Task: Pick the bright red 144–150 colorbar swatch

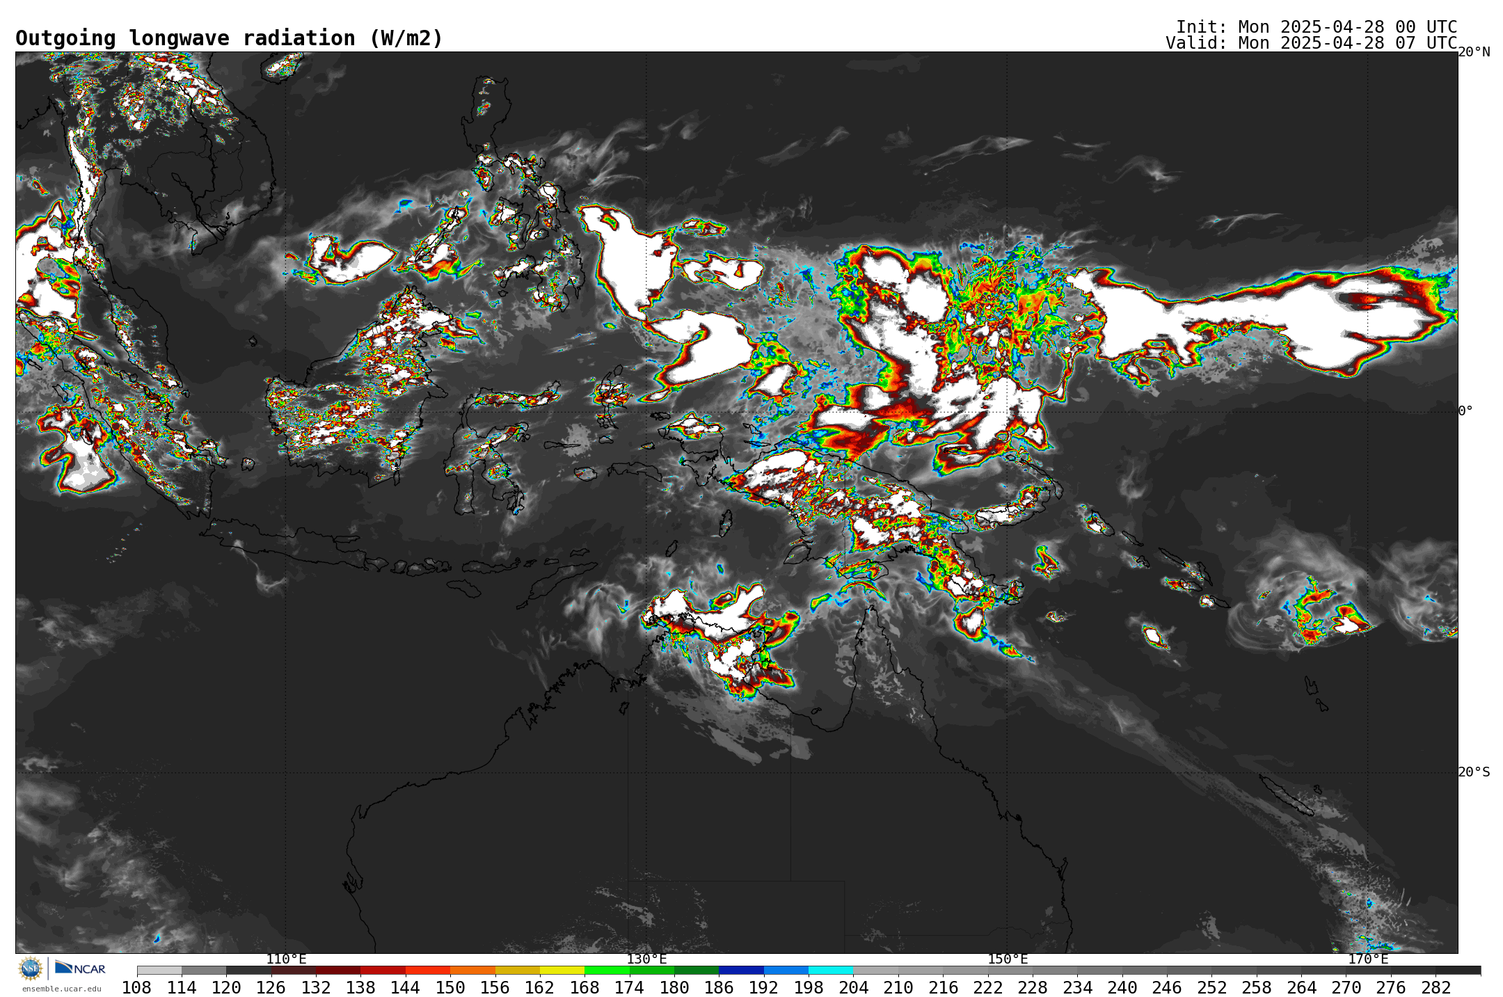Action: click(428, 971)
